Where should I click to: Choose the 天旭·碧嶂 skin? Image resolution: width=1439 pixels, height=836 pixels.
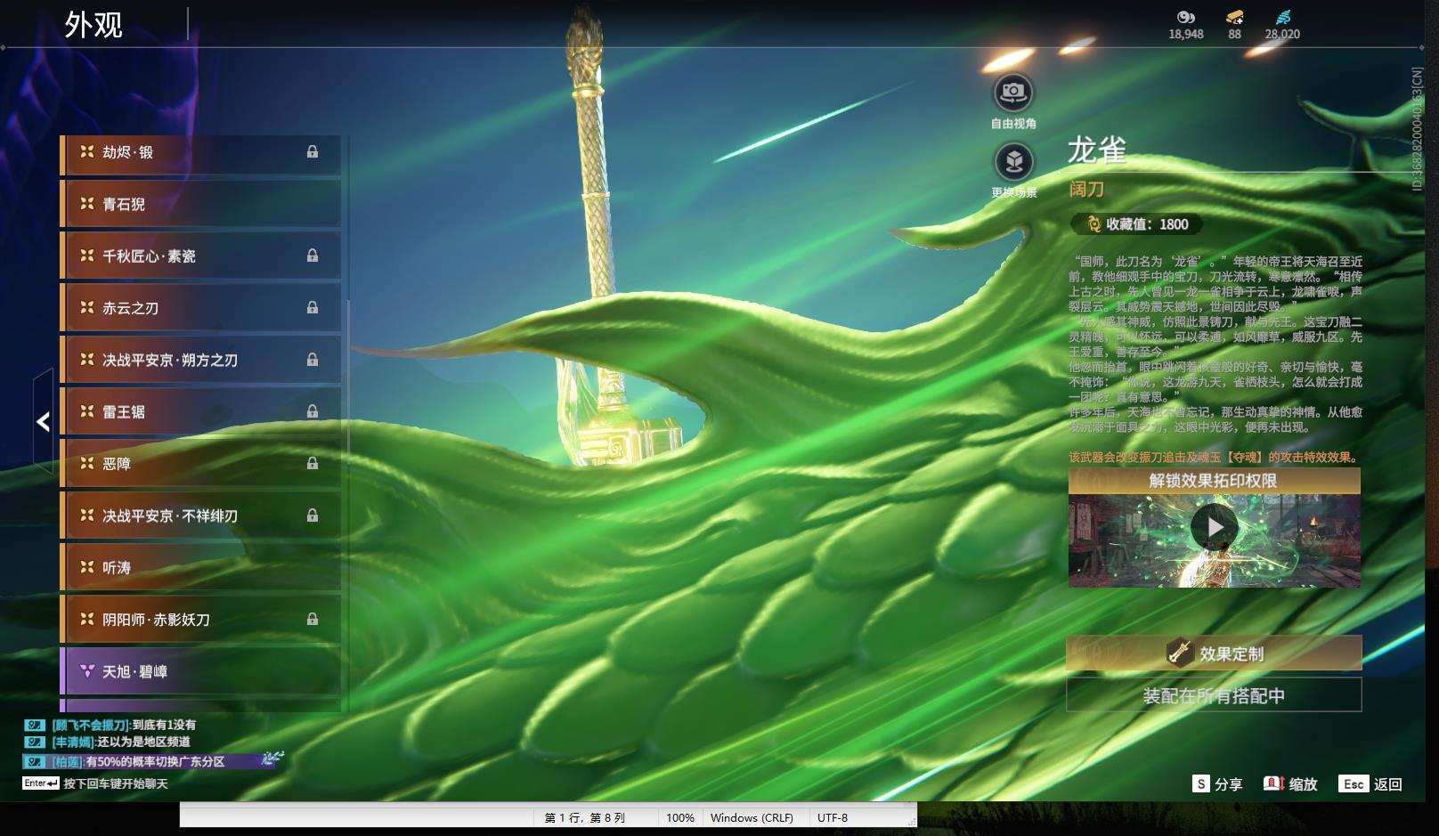tap(200, 671)
